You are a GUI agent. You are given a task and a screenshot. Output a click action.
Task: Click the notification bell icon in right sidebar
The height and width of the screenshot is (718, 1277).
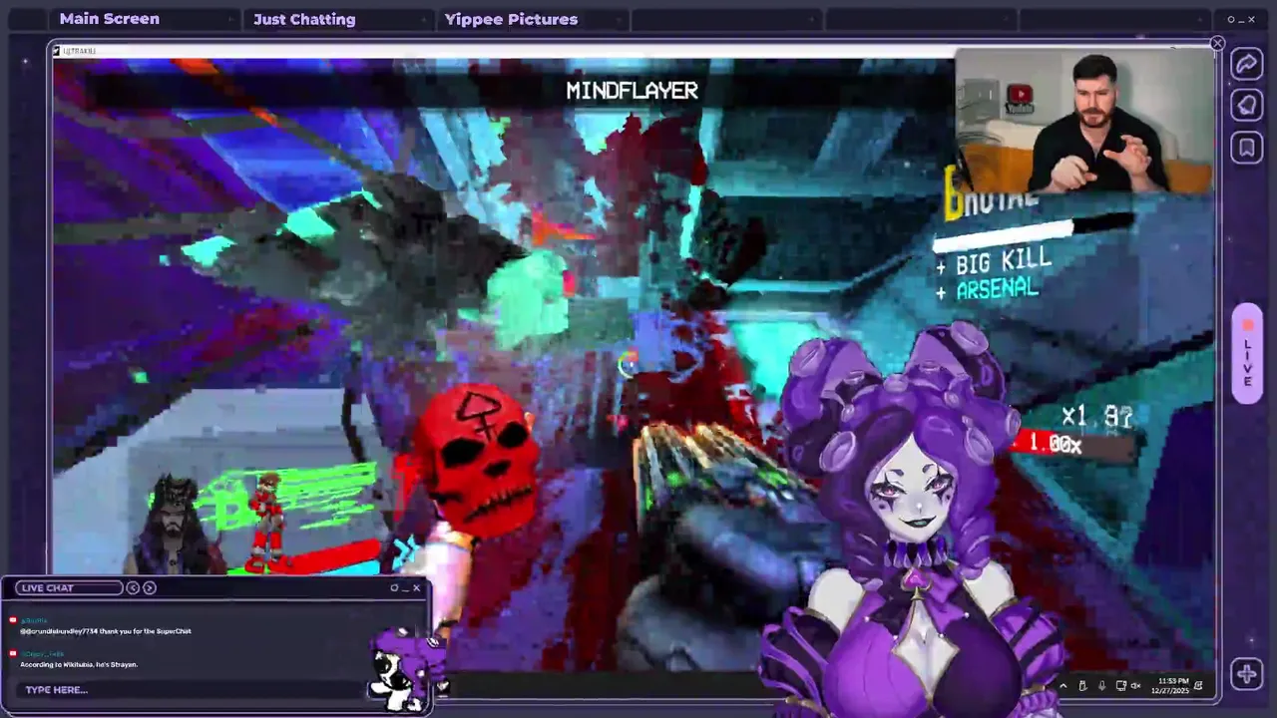1246,105
